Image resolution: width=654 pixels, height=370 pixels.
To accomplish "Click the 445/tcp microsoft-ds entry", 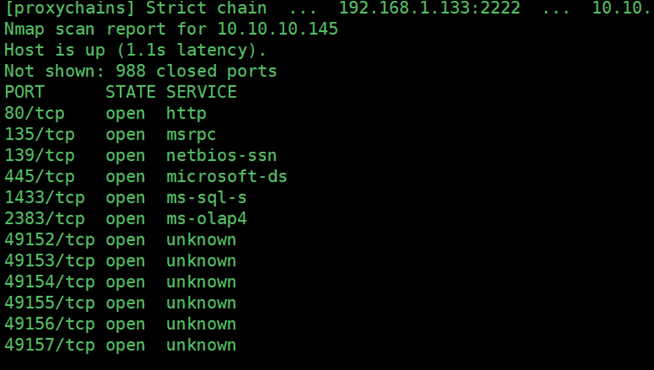I will (x=146, y=176).
